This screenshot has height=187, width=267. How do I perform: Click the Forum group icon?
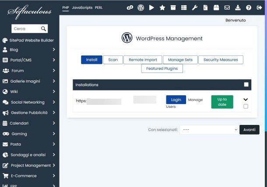click(6, 70)
